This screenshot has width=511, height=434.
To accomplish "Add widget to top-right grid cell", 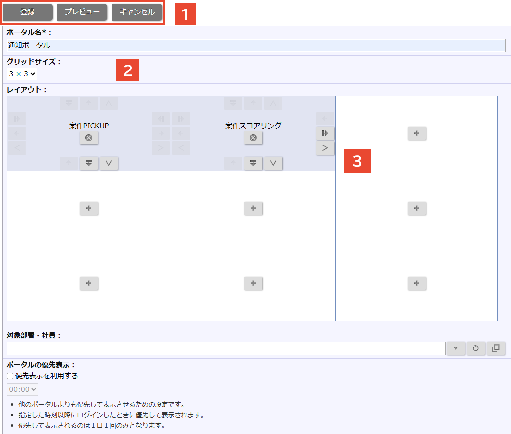I will 417,133.
